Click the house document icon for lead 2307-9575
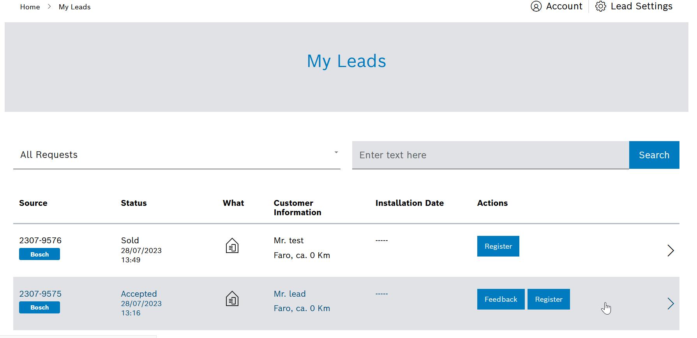The width and height of the screenshot is (697, 338). pyautogui.click(x=232, y=299)
